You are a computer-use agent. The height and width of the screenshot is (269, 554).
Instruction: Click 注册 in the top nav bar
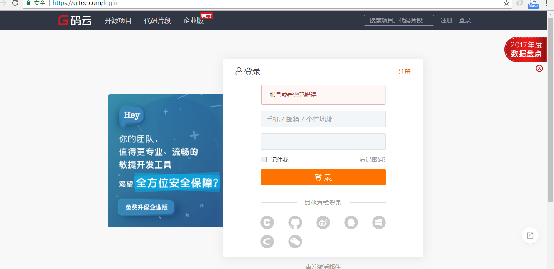(x=446, y=20)
